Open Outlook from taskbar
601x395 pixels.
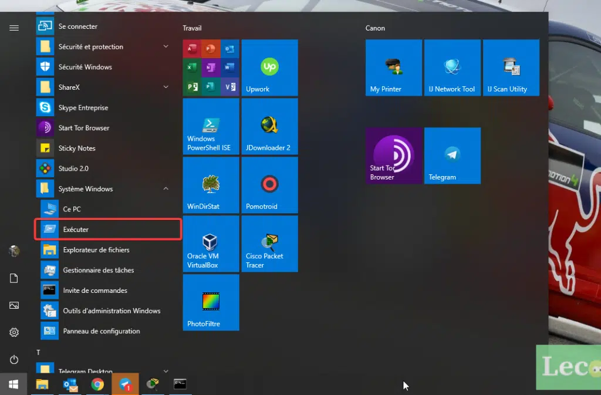pos(70,384)
